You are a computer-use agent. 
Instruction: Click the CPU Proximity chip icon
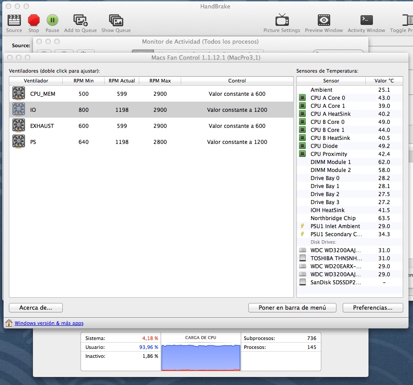pos(302,154)
